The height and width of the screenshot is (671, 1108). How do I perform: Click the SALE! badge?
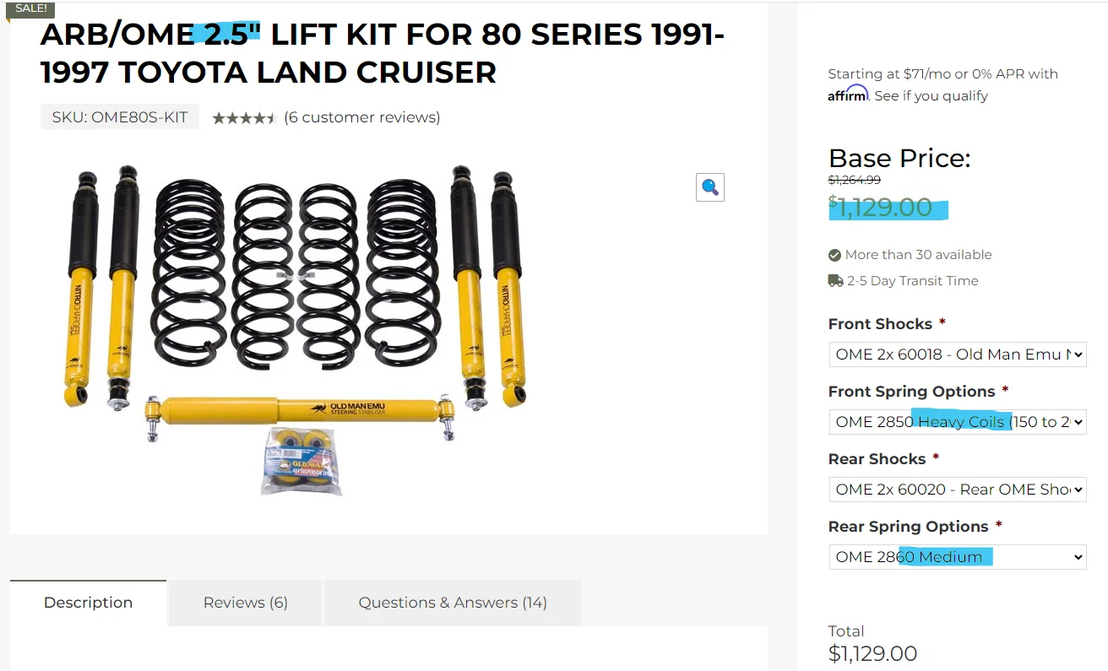click(31, 8)
